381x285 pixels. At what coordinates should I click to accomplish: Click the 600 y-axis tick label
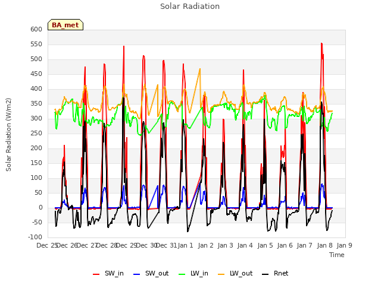36,29
